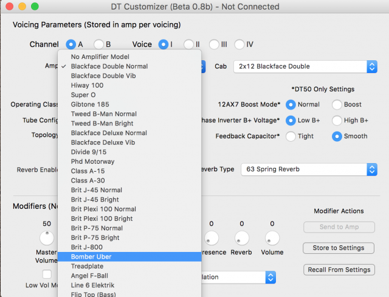Select Voice III radio button
The height and width of the screenshot is (297, 389).
coord(214,44)
